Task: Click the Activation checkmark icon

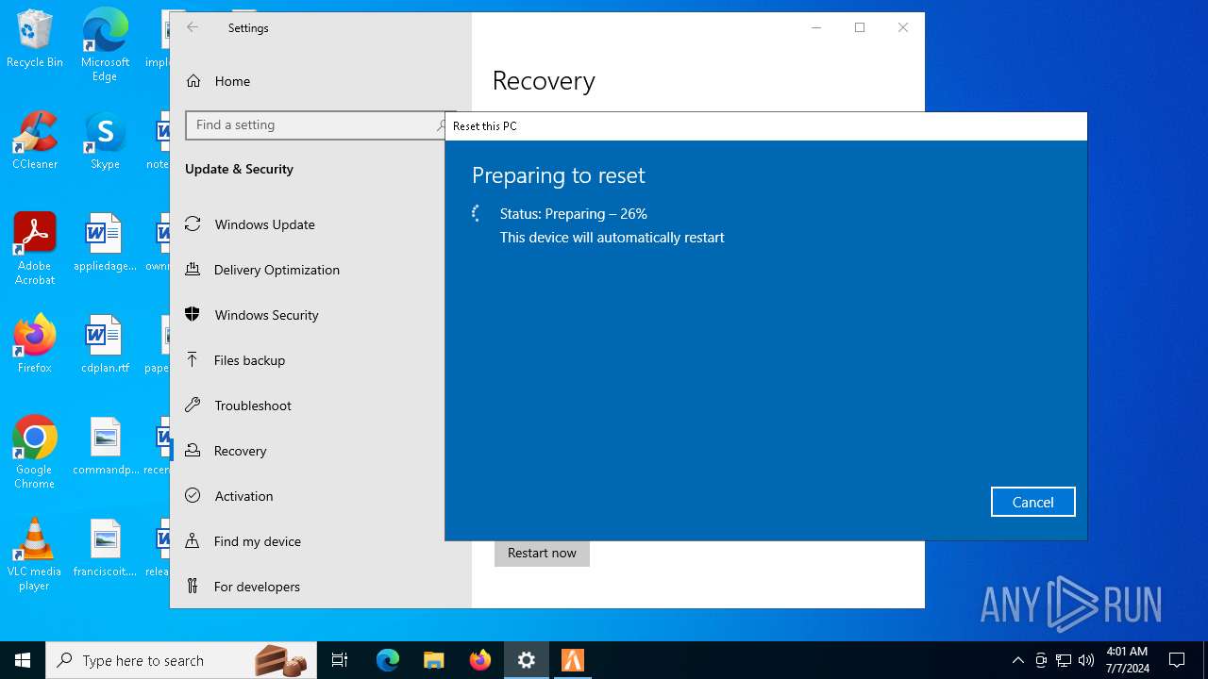Action: [x=193, y=496]
